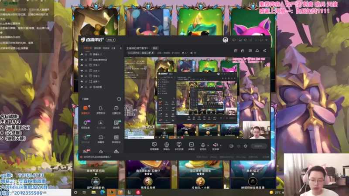Viewport: 349px width, 196px height.
Task: Hide the 文本 2 source layer
Action: coord(82,71)
